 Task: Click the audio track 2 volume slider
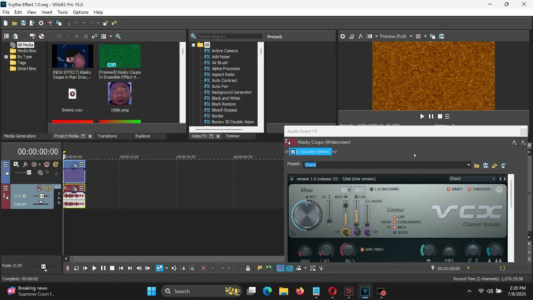pyautogui.click(x=42, y=196)
